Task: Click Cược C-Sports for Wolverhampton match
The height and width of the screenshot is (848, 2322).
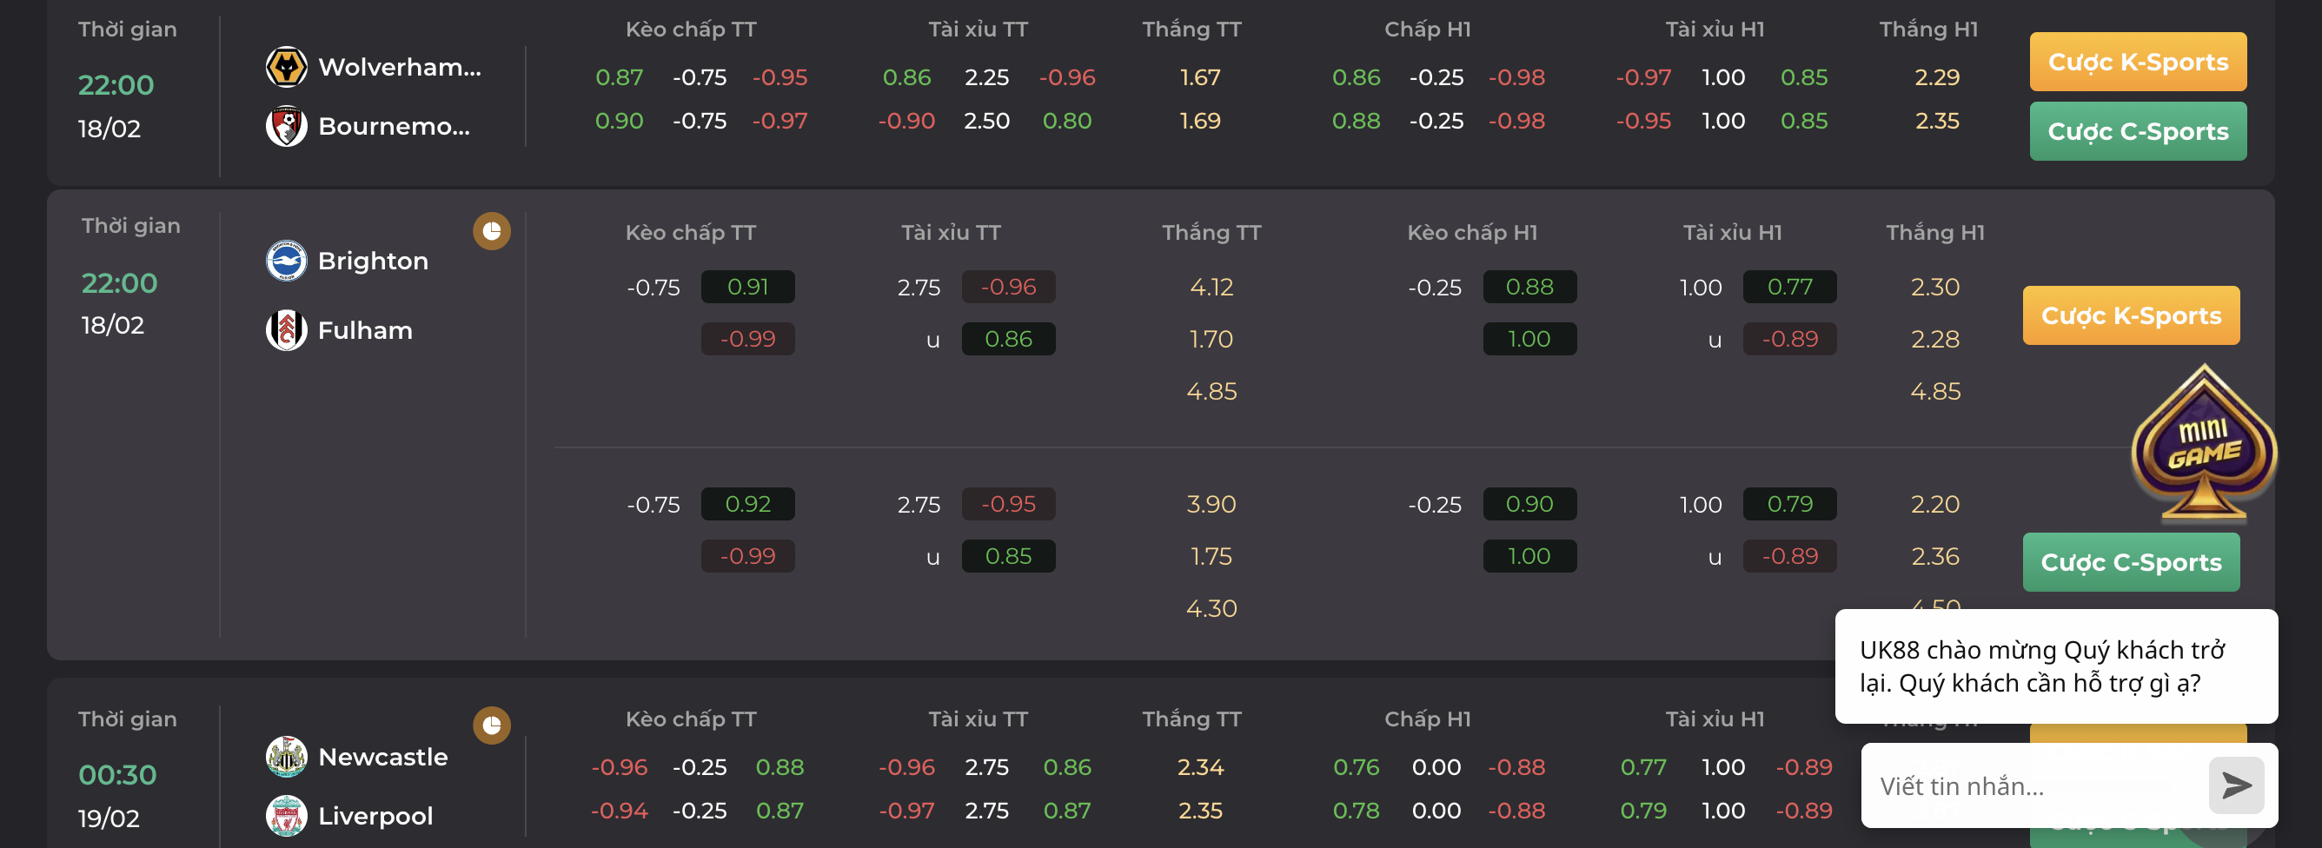Action: click(x=2137, y=130)
